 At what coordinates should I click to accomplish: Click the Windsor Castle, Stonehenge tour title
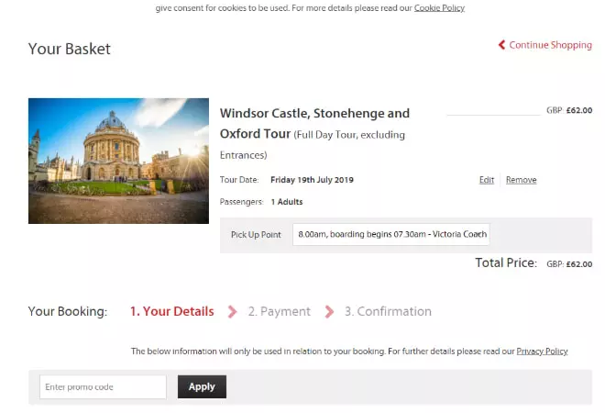click(x=314, y=124)
